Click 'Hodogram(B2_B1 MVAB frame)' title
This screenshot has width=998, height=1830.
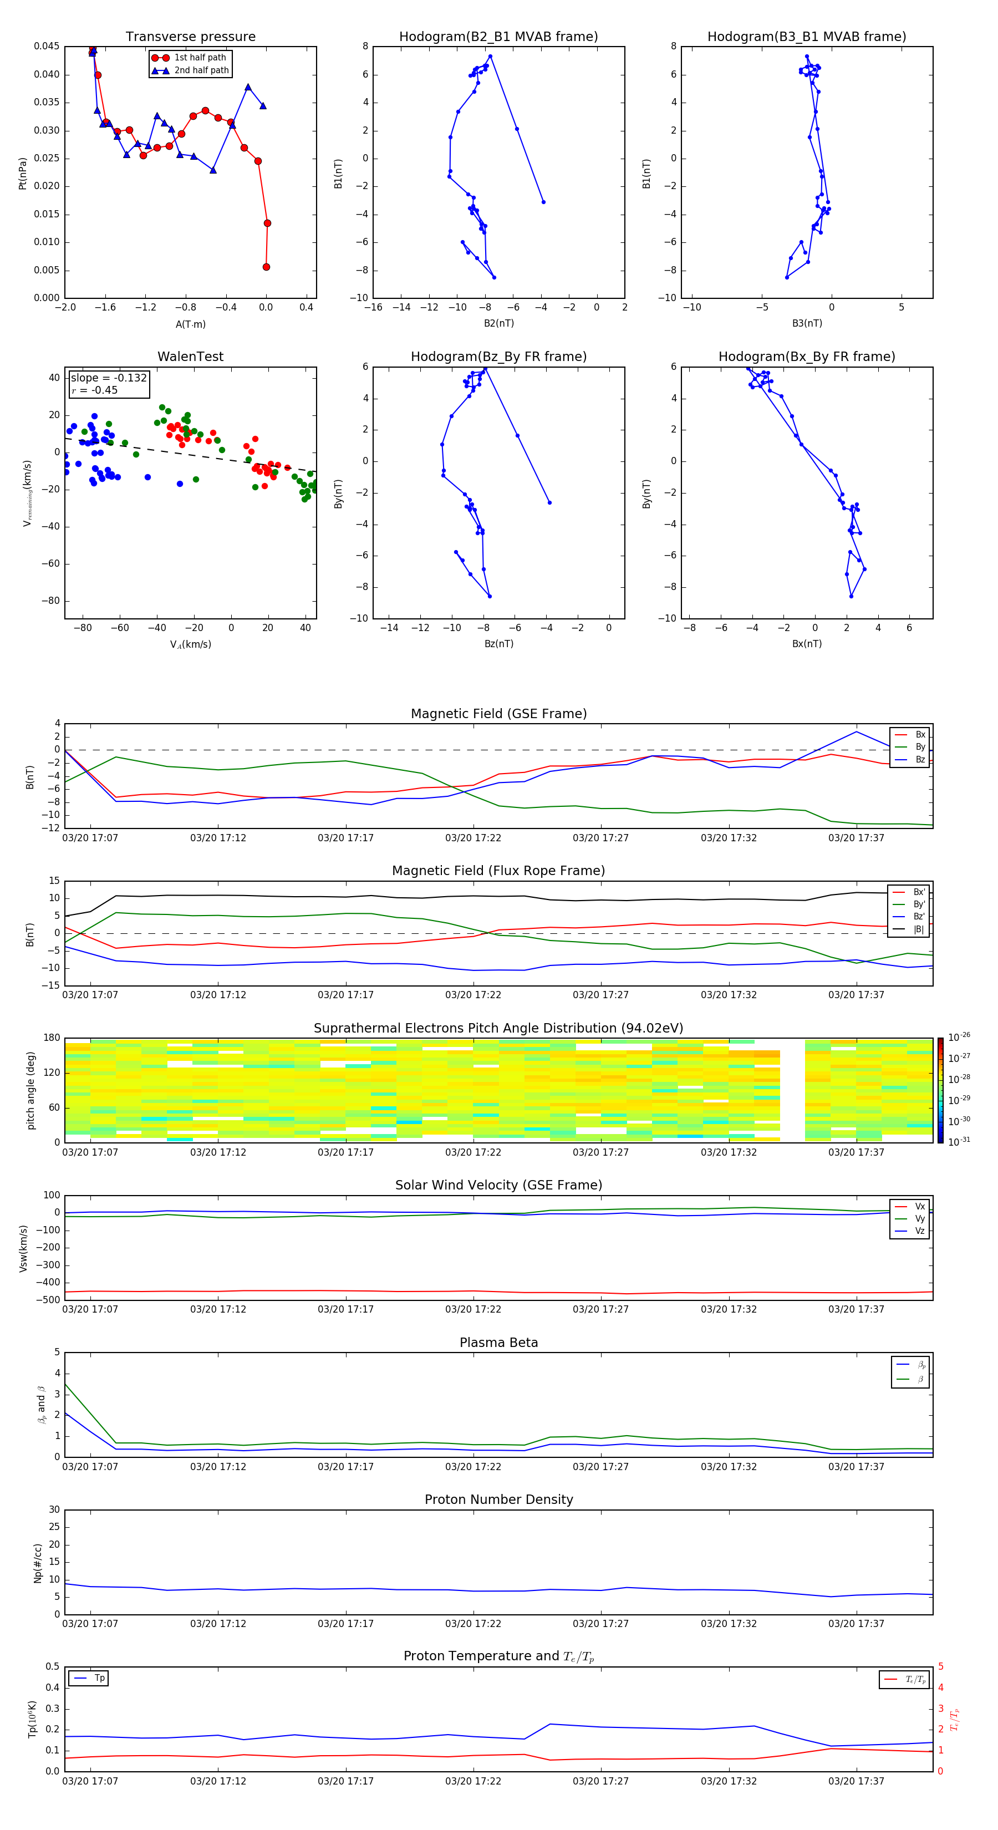click(x=498, y=36)
